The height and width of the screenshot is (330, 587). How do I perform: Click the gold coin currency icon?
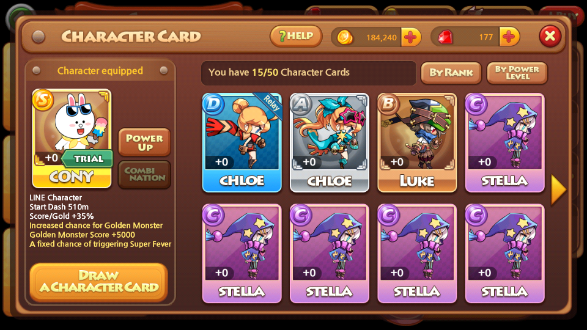[345, 37]
